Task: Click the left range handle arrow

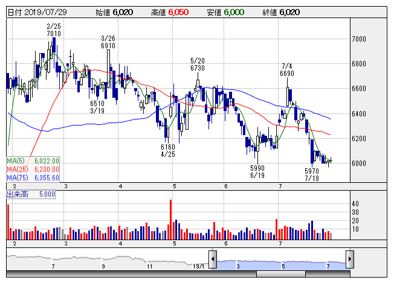Action: pyautogui.click(x=213, y=259)
